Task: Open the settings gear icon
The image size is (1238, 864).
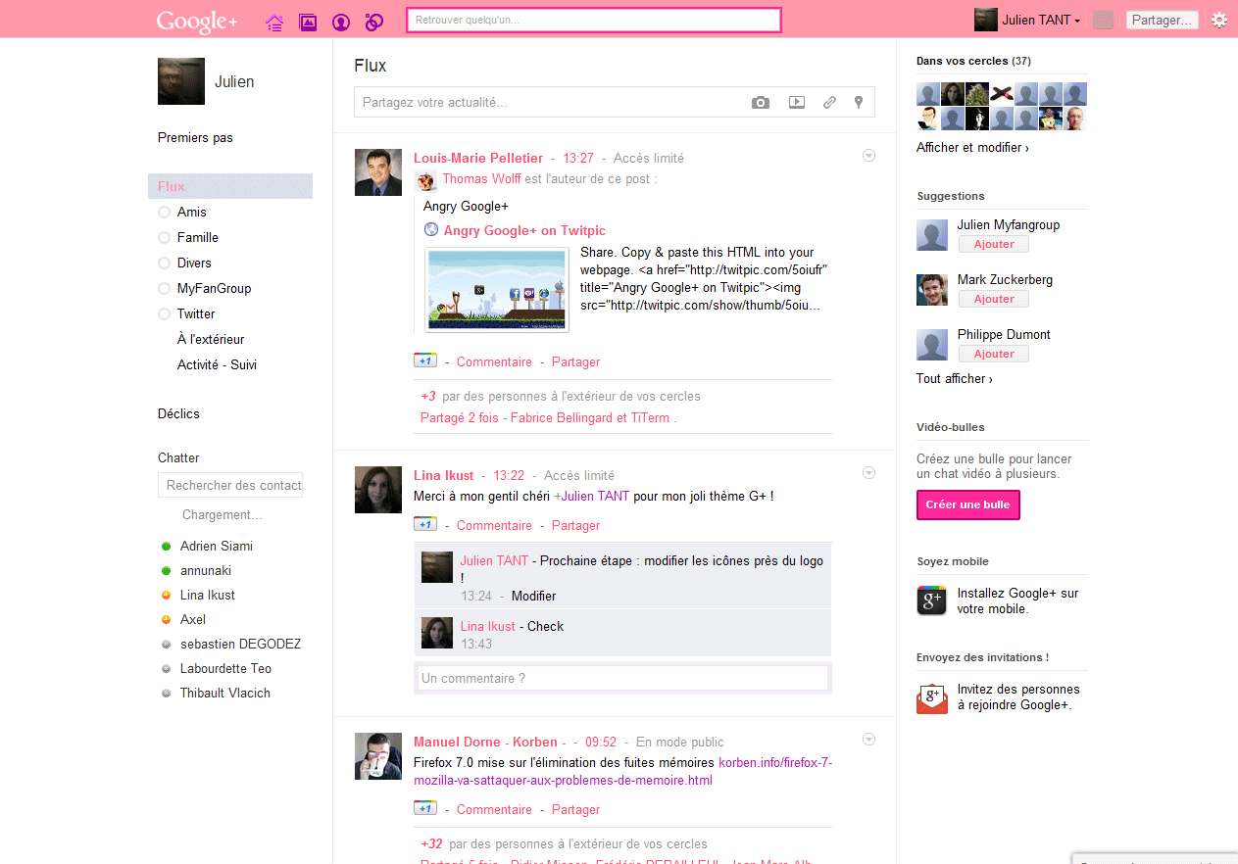Action: click(x=1219, y=20)
